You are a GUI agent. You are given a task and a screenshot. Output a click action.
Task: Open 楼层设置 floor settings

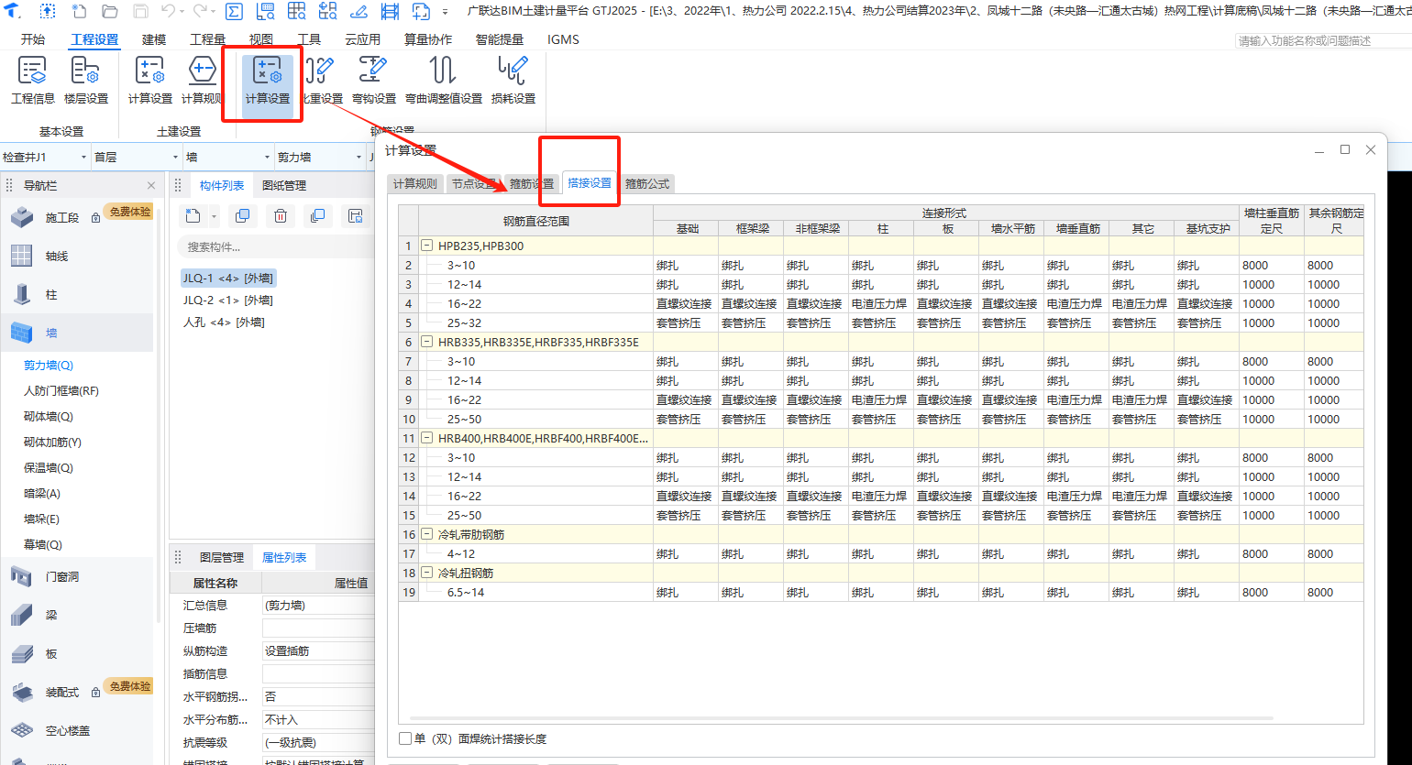coord(86,81)
